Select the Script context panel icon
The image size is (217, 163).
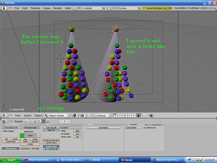pyautogui.click(x=31, y=122)
